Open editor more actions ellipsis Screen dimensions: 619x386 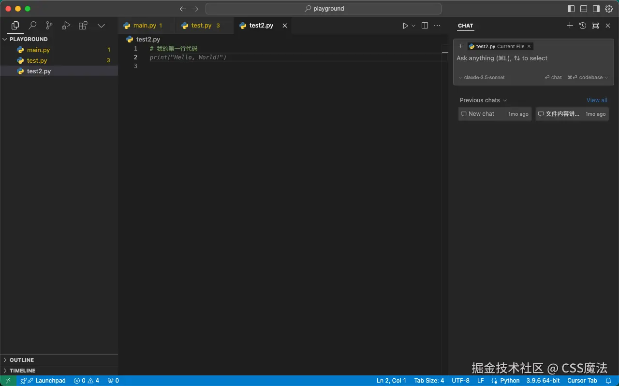pos(437,26)
